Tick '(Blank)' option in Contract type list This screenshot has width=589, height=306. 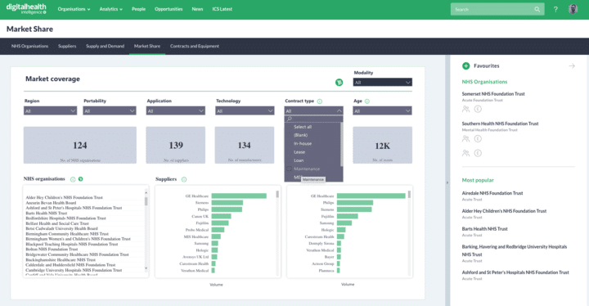coord(300,135)
